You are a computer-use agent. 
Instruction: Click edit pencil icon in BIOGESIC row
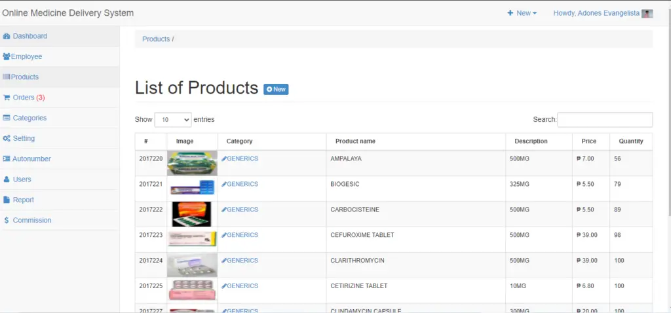(x=224, y=184)
